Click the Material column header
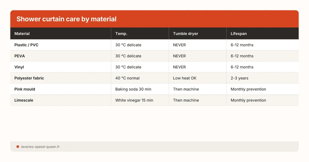309x162 pixels. tap(22, 34)
